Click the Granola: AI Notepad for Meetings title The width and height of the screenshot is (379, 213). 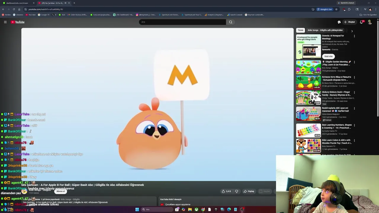pos(333,37)
